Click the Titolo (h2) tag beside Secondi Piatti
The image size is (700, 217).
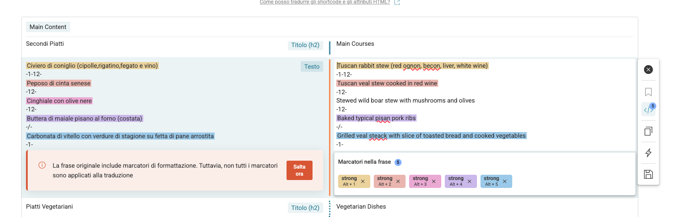305,45
